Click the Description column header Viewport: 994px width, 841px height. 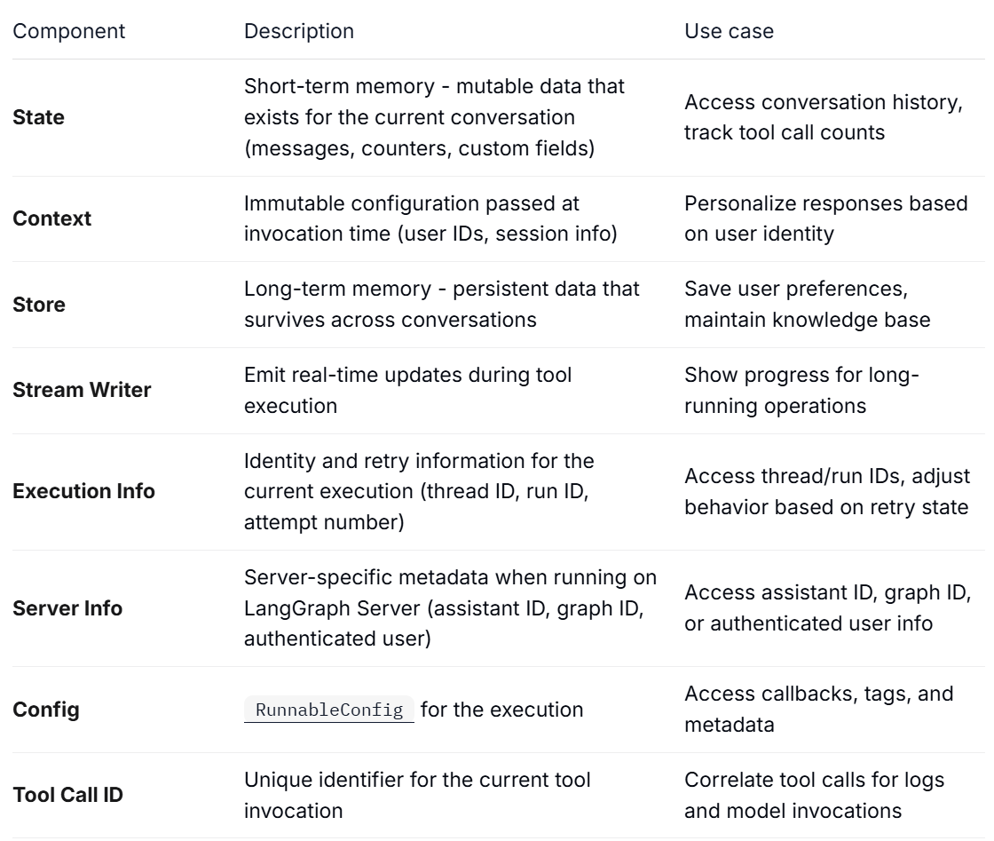[x=299, y=31]
